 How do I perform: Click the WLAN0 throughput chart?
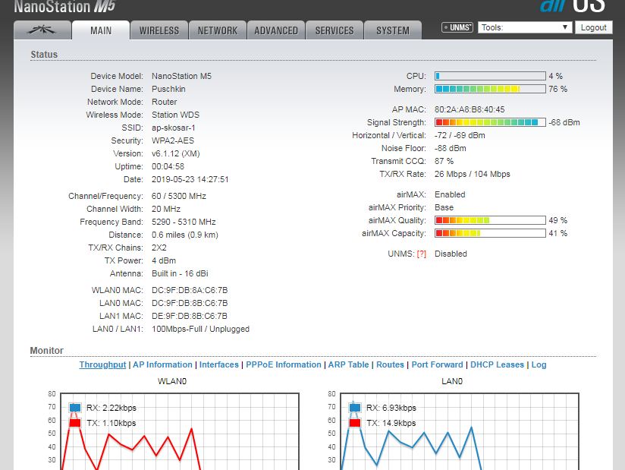click(x=179, y=431)
